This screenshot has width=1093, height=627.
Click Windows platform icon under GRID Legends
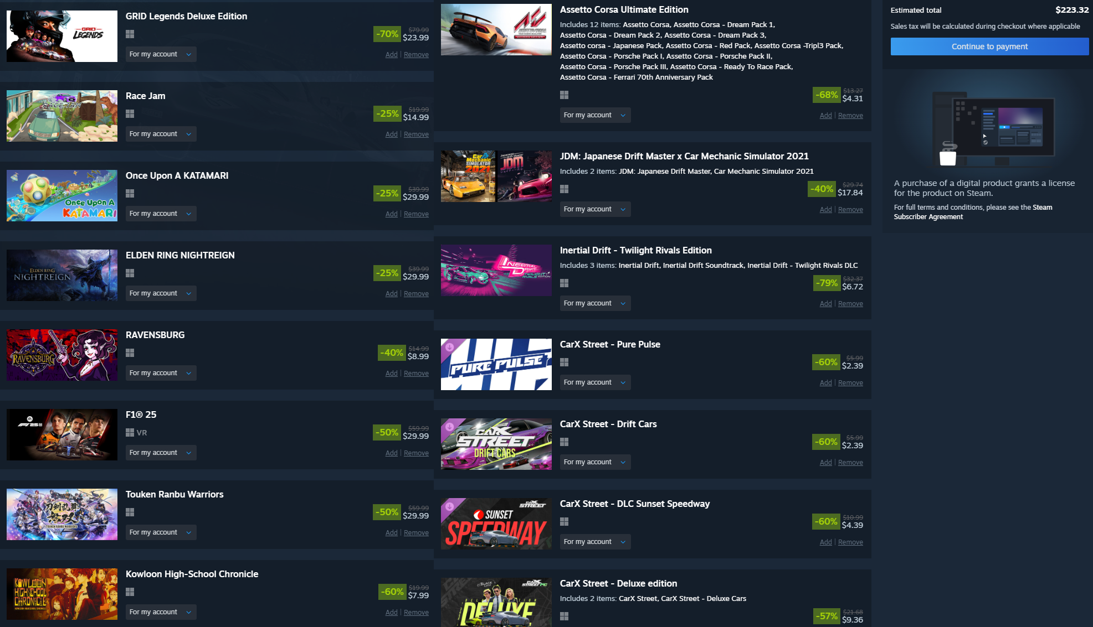[130, 34]
